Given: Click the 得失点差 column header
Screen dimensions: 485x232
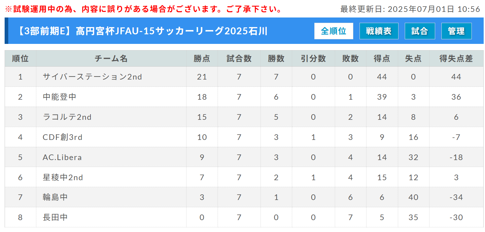Looking at the screenshot, I should point(456,58).
